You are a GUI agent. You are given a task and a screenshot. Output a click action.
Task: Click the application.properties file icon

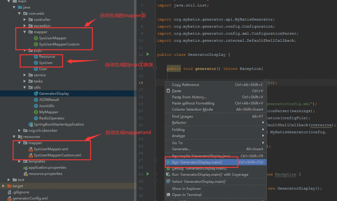coord(26,168)
